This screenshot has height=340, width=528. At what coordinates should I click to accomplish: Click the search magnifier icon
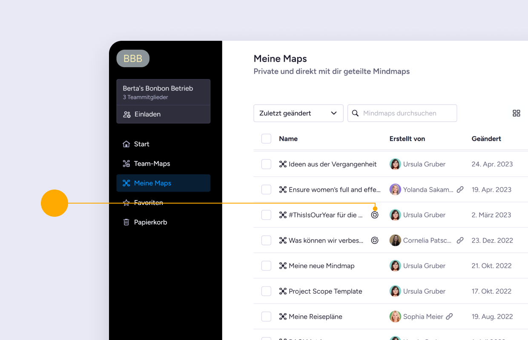[x=355, y=113]
